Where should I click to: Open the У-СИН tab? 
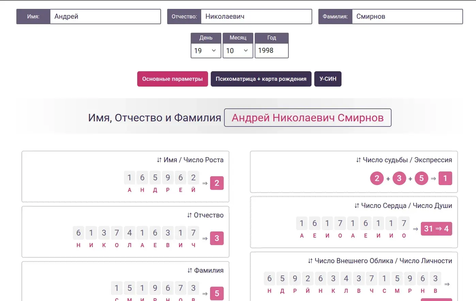(x=328, y=79)
